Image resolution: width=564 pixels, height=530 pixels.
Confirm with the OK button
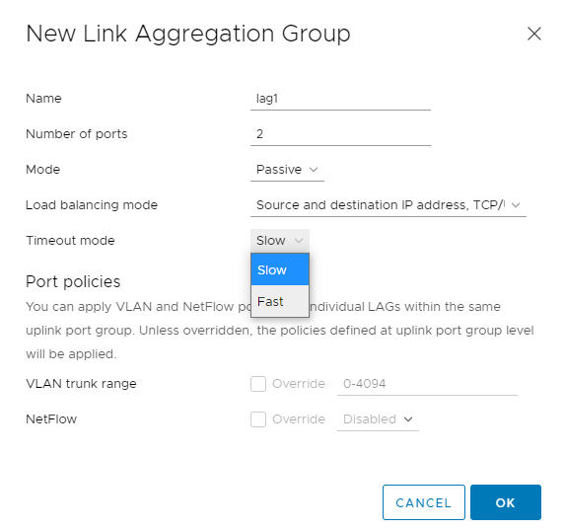click(x=506, y=502)
